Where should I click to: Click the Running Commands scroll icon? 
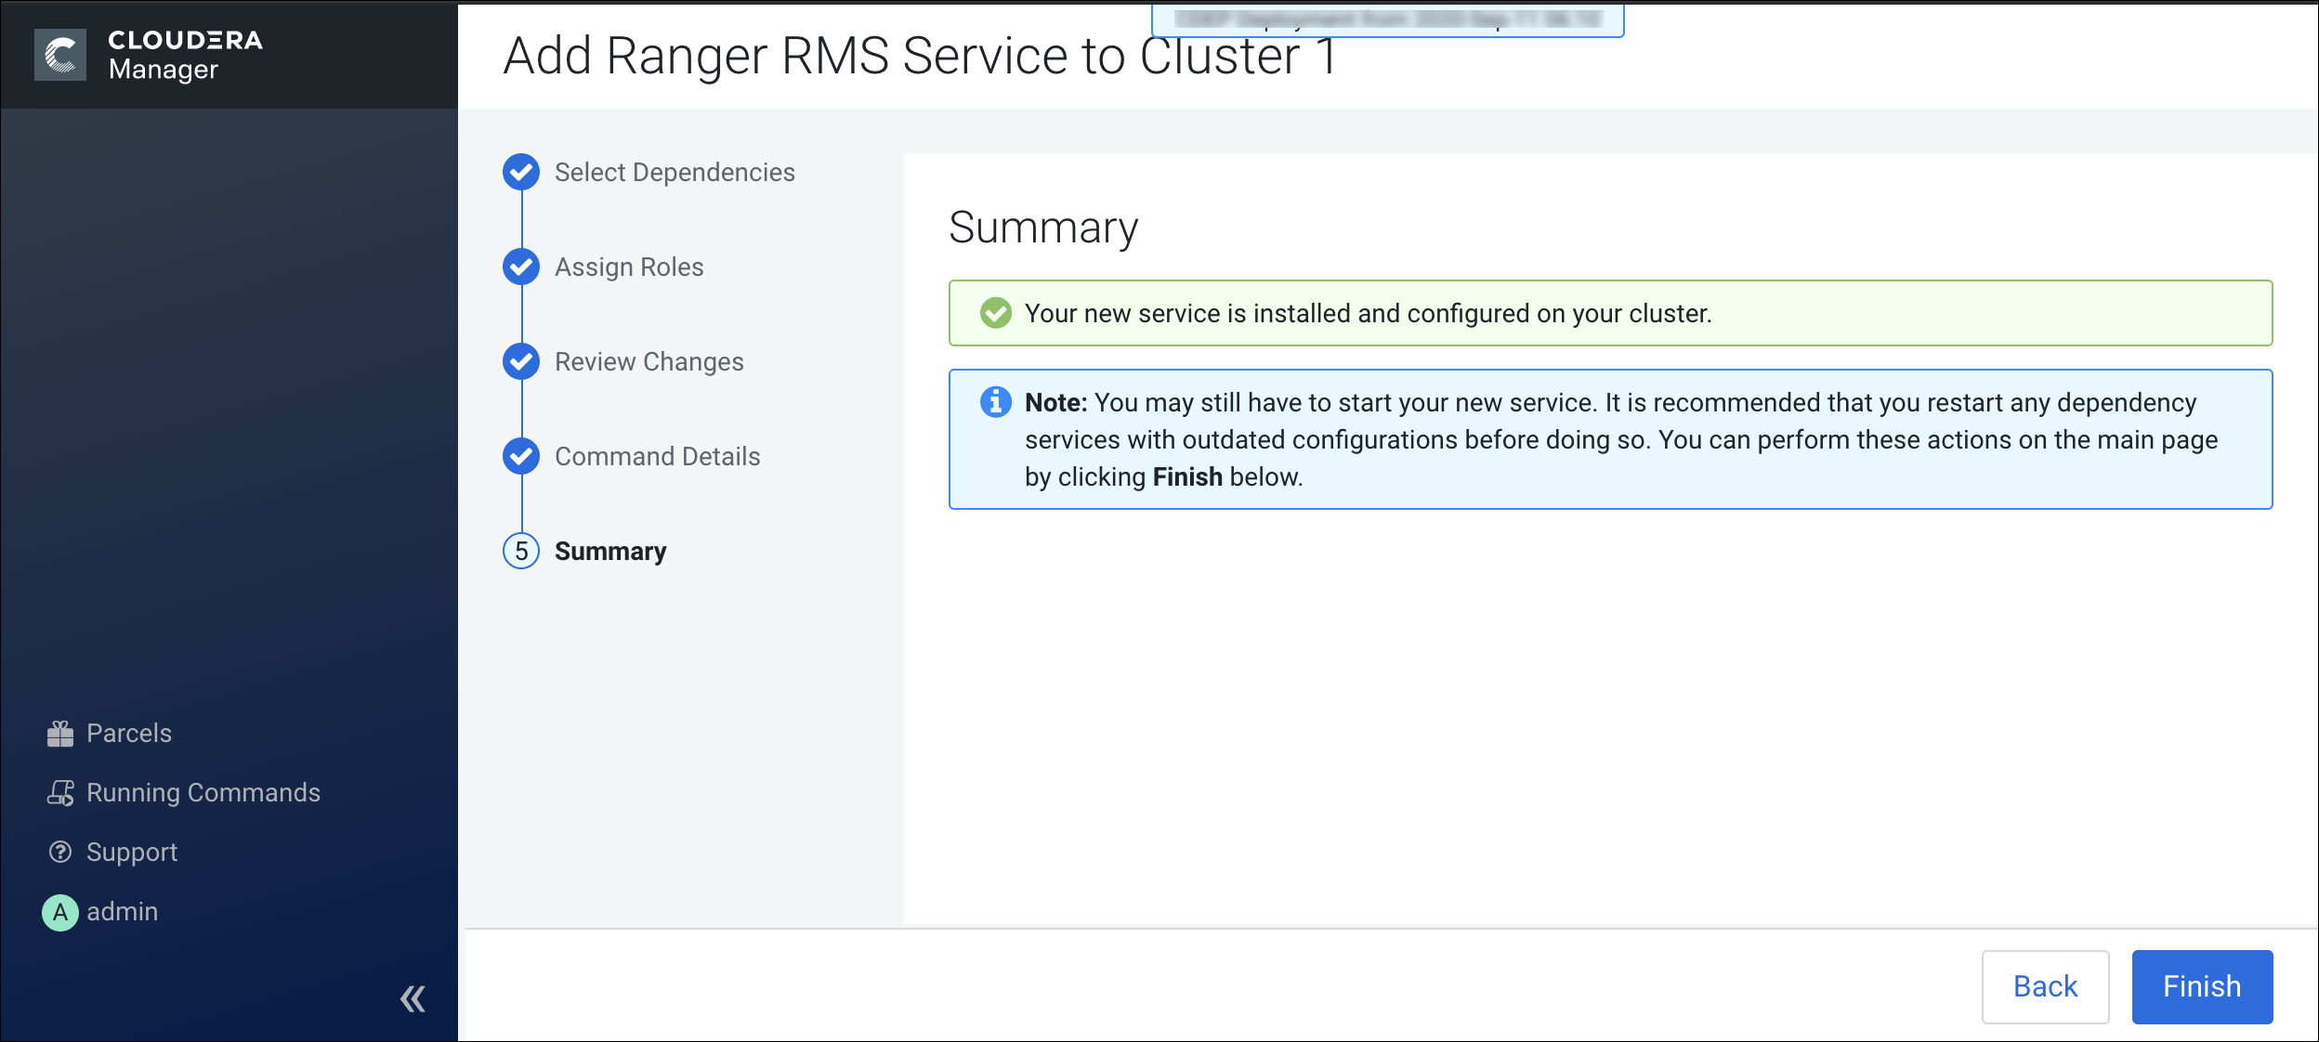tap(60, 793)
